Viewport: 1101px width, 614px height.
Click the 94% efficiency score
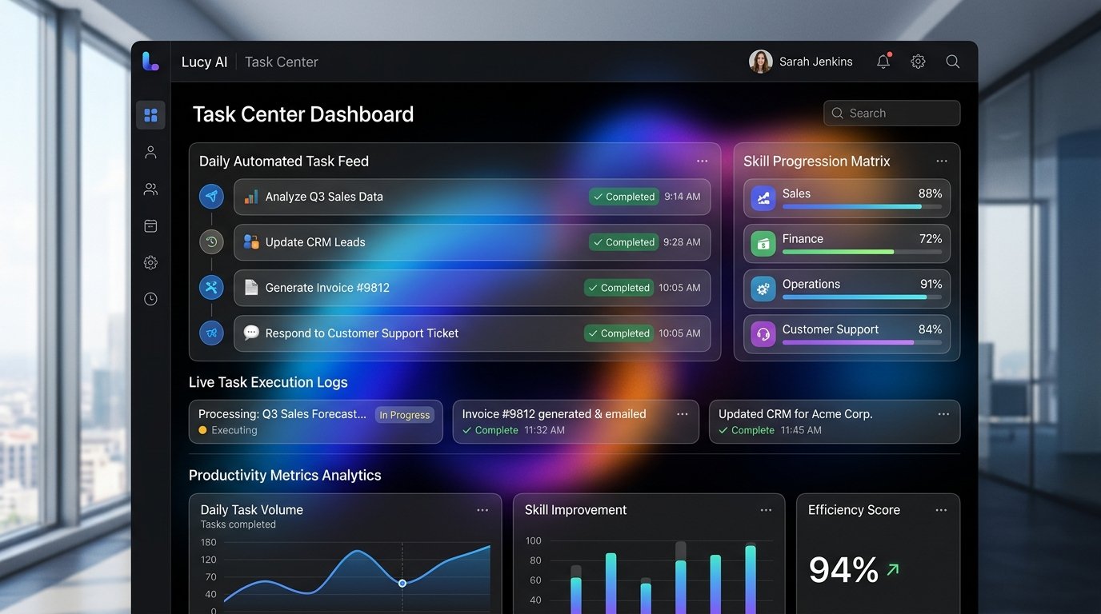click(843, 570)
